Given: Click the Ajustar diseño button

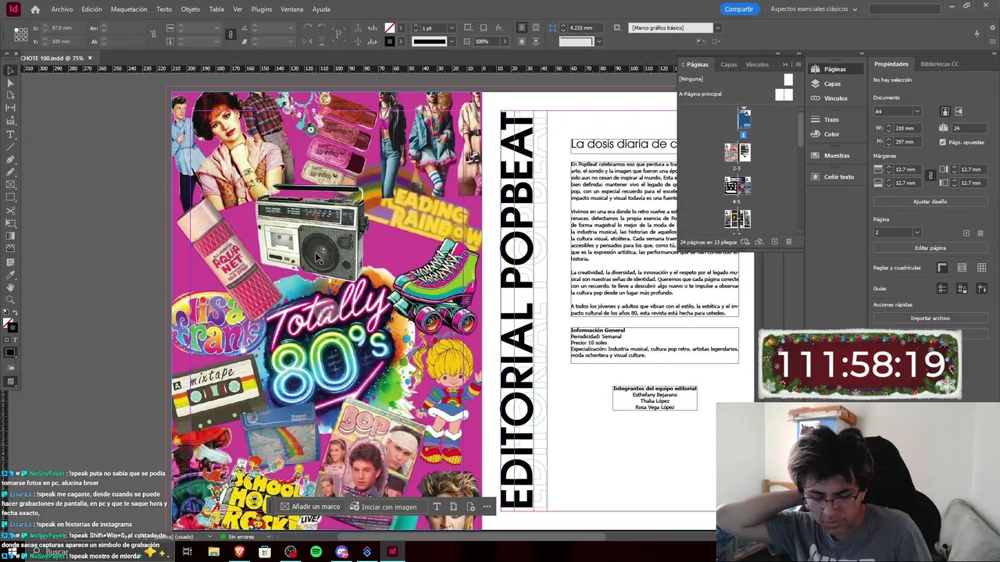Looking at the screenshot, I should point(930,201).
